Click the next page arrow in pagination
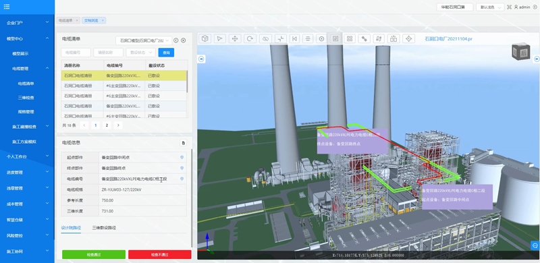This screenshot has width=540, height=263. [118, 125]
